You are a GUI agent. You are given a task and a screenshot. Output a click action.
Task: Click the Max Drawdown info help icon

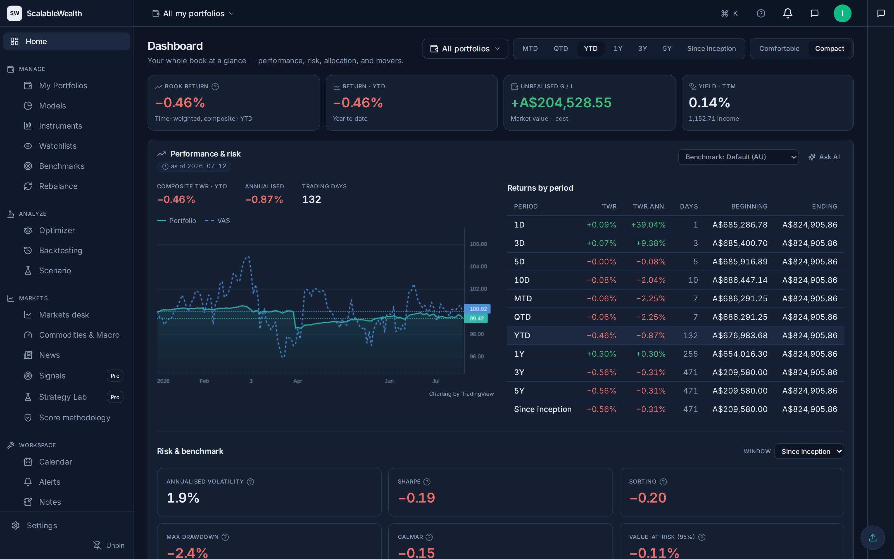pos(225,537)
